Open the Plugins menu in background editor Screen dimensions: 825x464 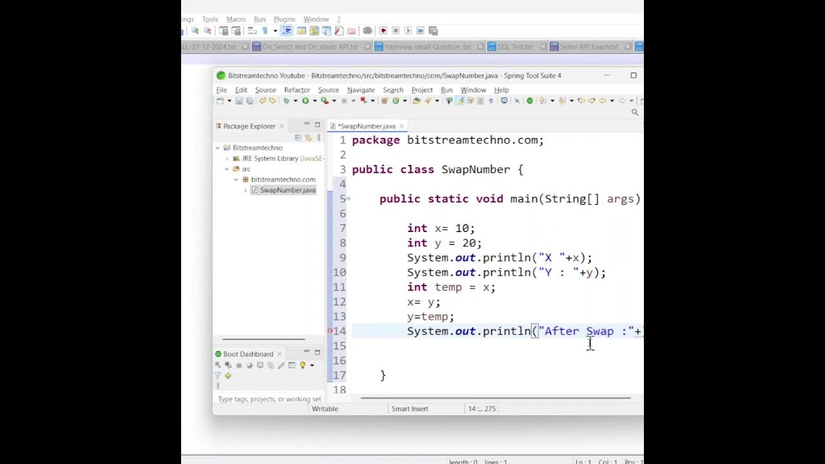284,19
